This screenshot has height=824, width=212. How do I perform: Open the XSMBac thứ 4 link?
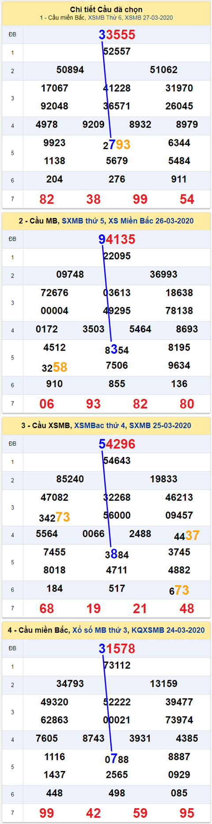tap(100, 425)
